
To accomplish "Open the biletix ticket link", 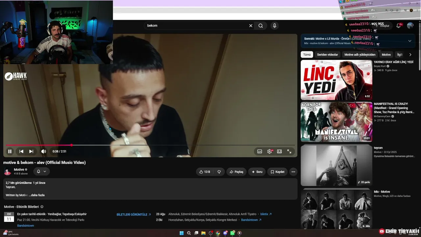I will (266, 214).
